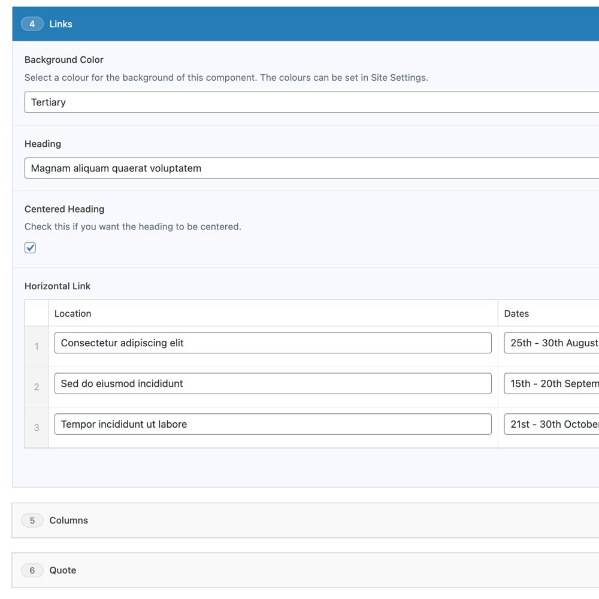The image size is (599, 599).
Task: Click the row handle numbered 3
Action: 36,427
